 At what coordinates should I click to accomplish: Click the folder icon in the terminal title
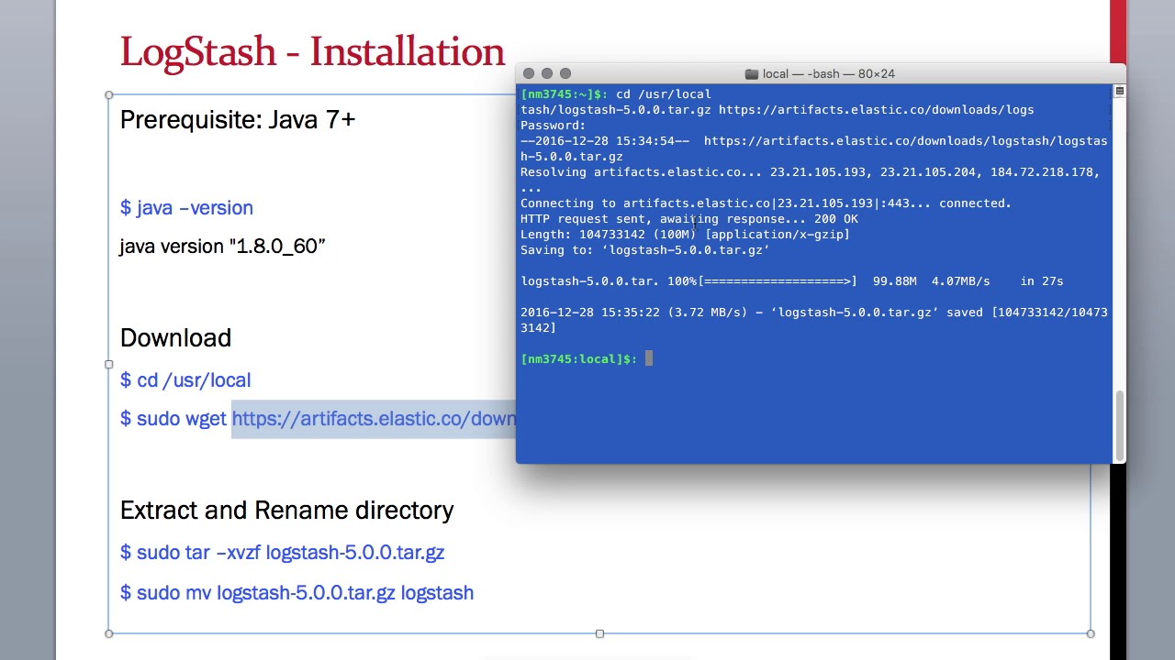751,74
